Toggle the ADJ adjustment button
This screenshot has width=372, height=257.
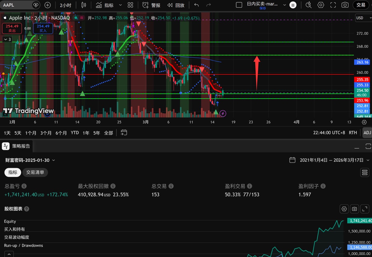coord(367,133)
